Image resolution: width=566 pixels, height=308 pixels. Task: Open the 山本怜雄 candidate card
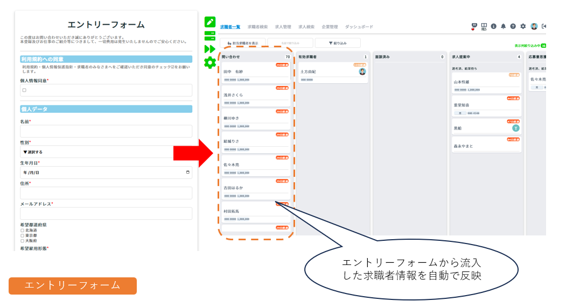click(486, 82)
